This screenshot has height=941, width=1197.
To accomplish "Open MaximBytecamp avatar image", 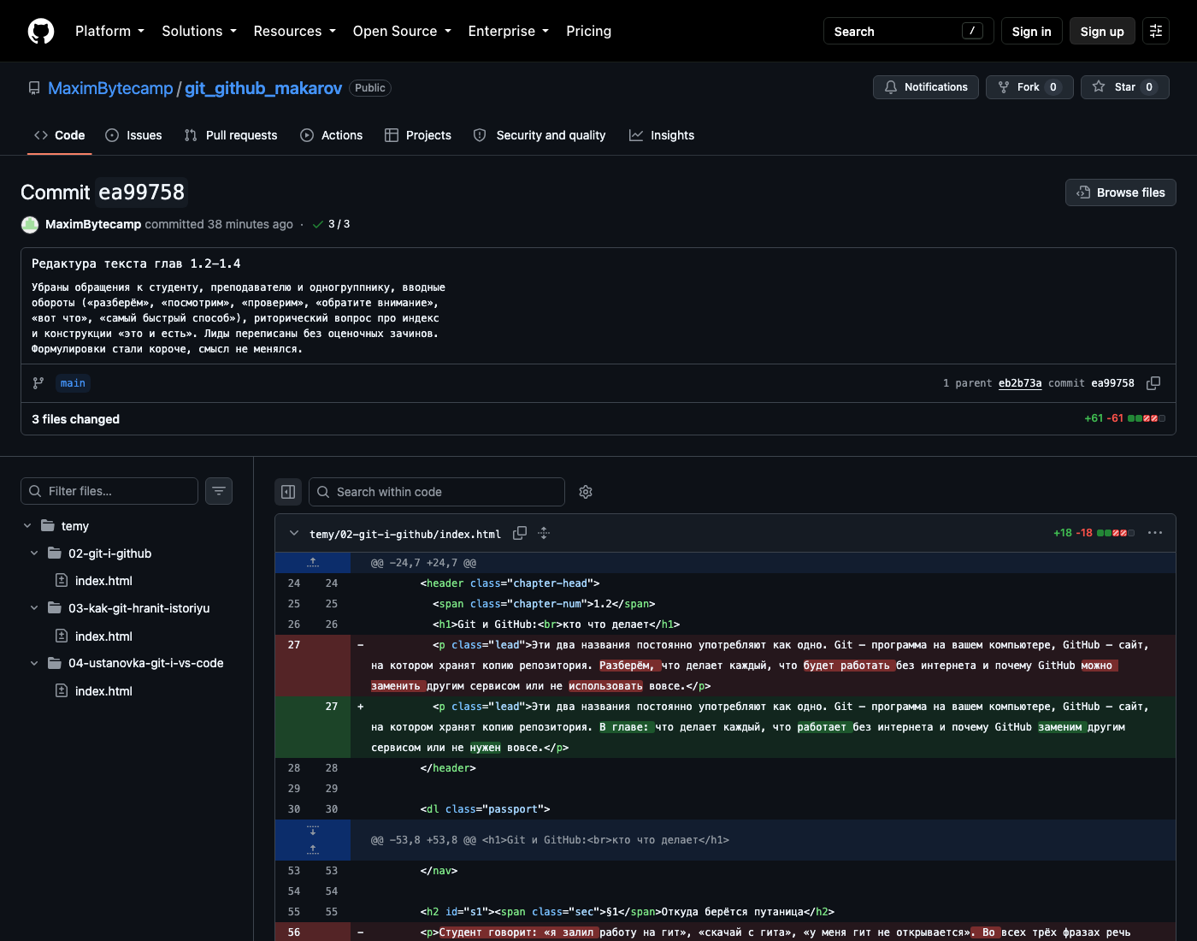I will point(30,224).
